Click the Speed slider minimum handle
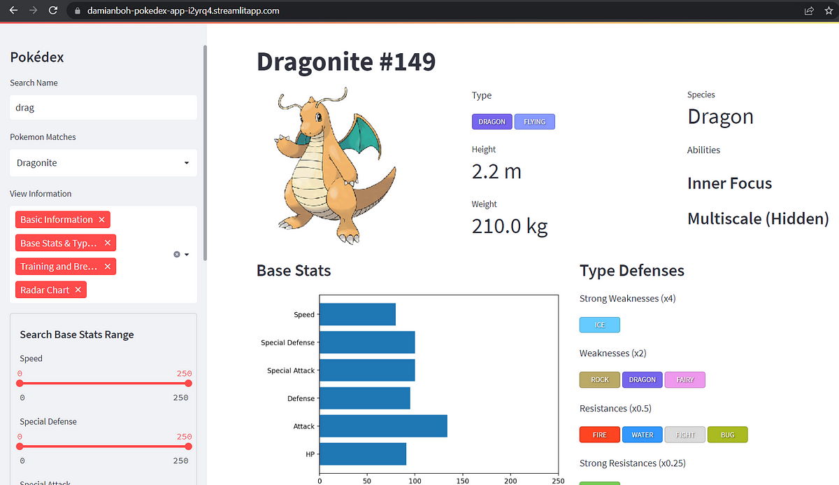The image size is (839, 485). pyautogui.click(x=20, y=383)
